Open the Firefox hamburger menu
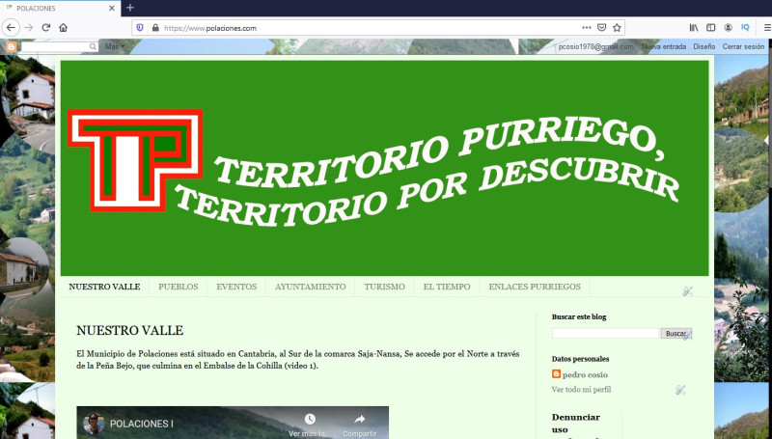The image size is (772, 439). pos(767,28)
